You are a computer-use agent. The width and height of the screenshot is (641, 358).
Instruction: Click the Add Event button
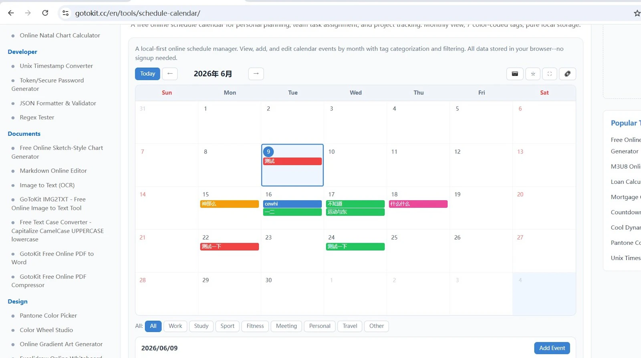[x=552, y=348]
